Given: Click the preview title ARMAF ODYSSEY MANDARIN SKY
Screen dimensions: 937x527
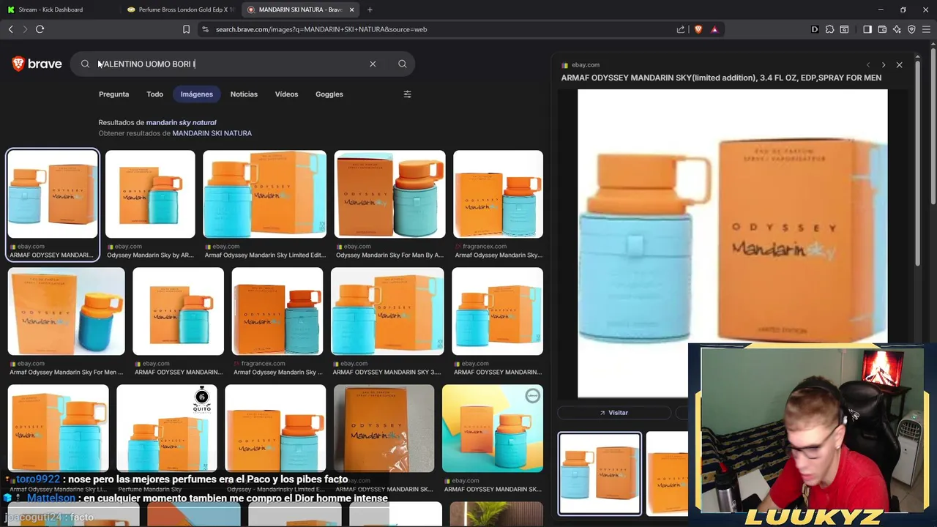Looking at the screenshot, I should (721, 78).
